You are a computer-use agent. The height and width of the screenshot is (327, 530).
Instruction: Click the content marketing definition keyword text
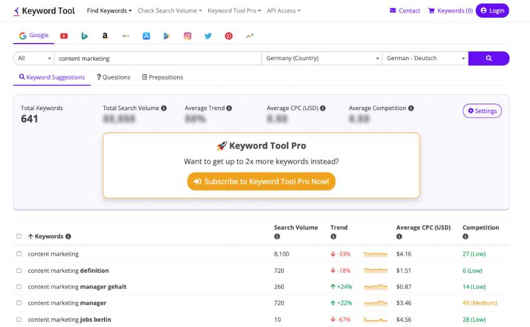tap(68, 270)
